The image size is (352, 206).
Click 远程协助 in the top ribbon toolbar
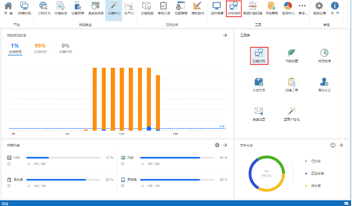[234, 8]
